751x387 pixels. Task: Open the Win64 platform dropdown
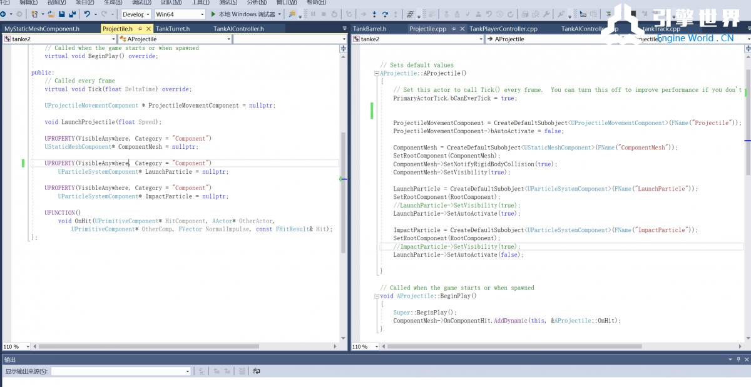(202, 14)
